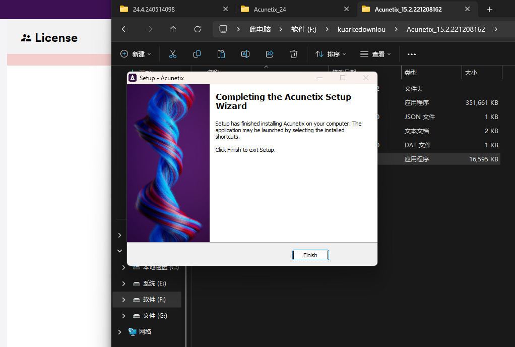Open the 新建 (New) dropdown
The height and width of the screenshot is (347, 515).
click(136, 54)
